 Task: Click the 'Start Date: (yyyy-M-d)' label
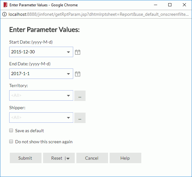pyautogui.click(x=31, y=42)
